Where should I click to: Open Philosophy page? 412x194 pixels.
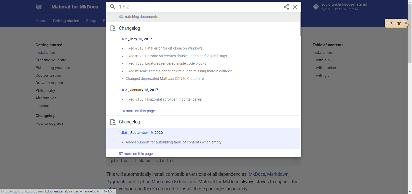pyautogui.click(x=45, y=91)
